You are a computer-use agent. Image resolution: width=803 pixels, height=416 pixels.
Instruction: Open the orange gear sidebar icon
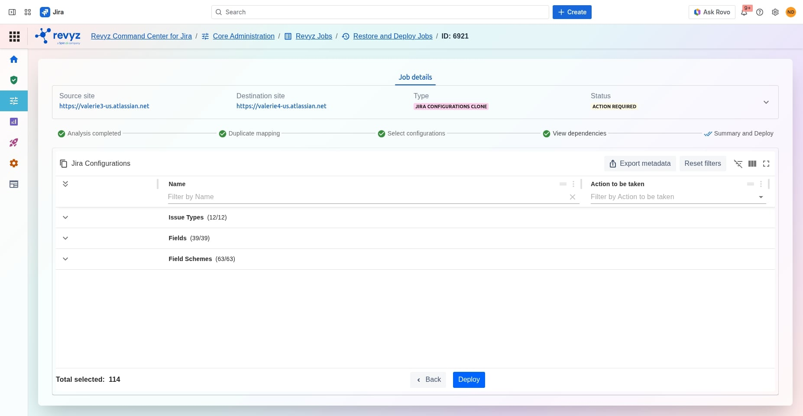pos(14,163)
